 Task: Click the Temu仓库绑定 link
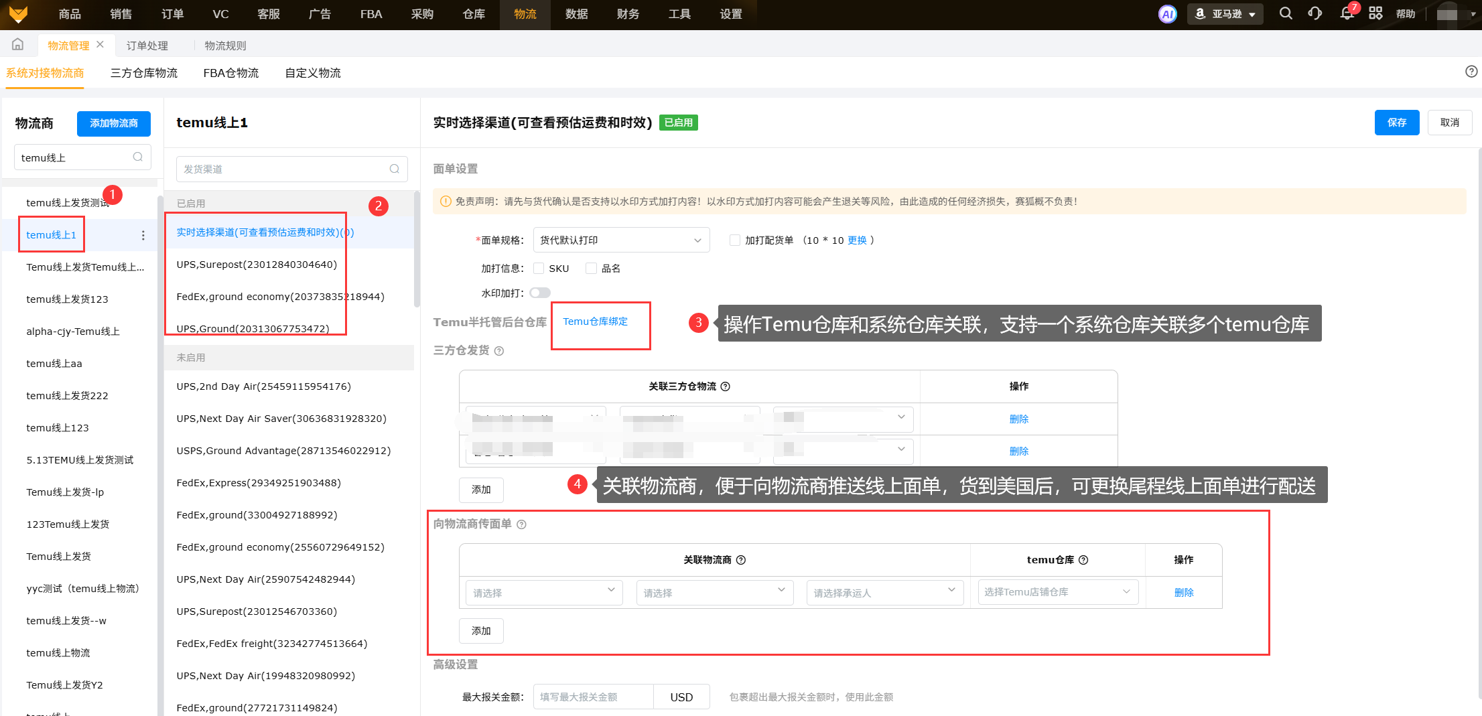[595, 321]
